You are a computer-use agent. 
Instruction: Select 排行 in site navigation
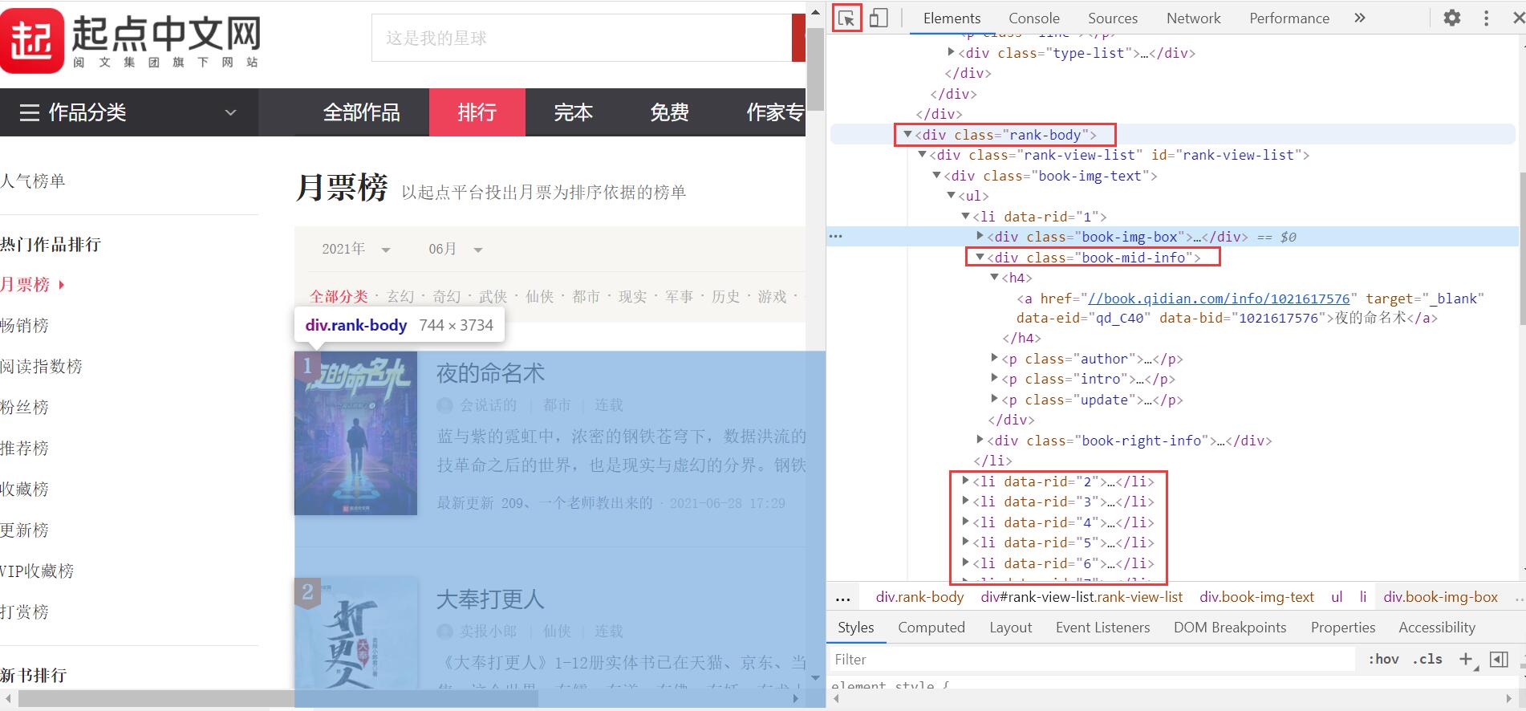click(477, 112)
